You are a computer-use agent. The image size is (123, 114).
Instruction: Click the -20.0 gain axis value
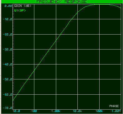click(7, 35)
